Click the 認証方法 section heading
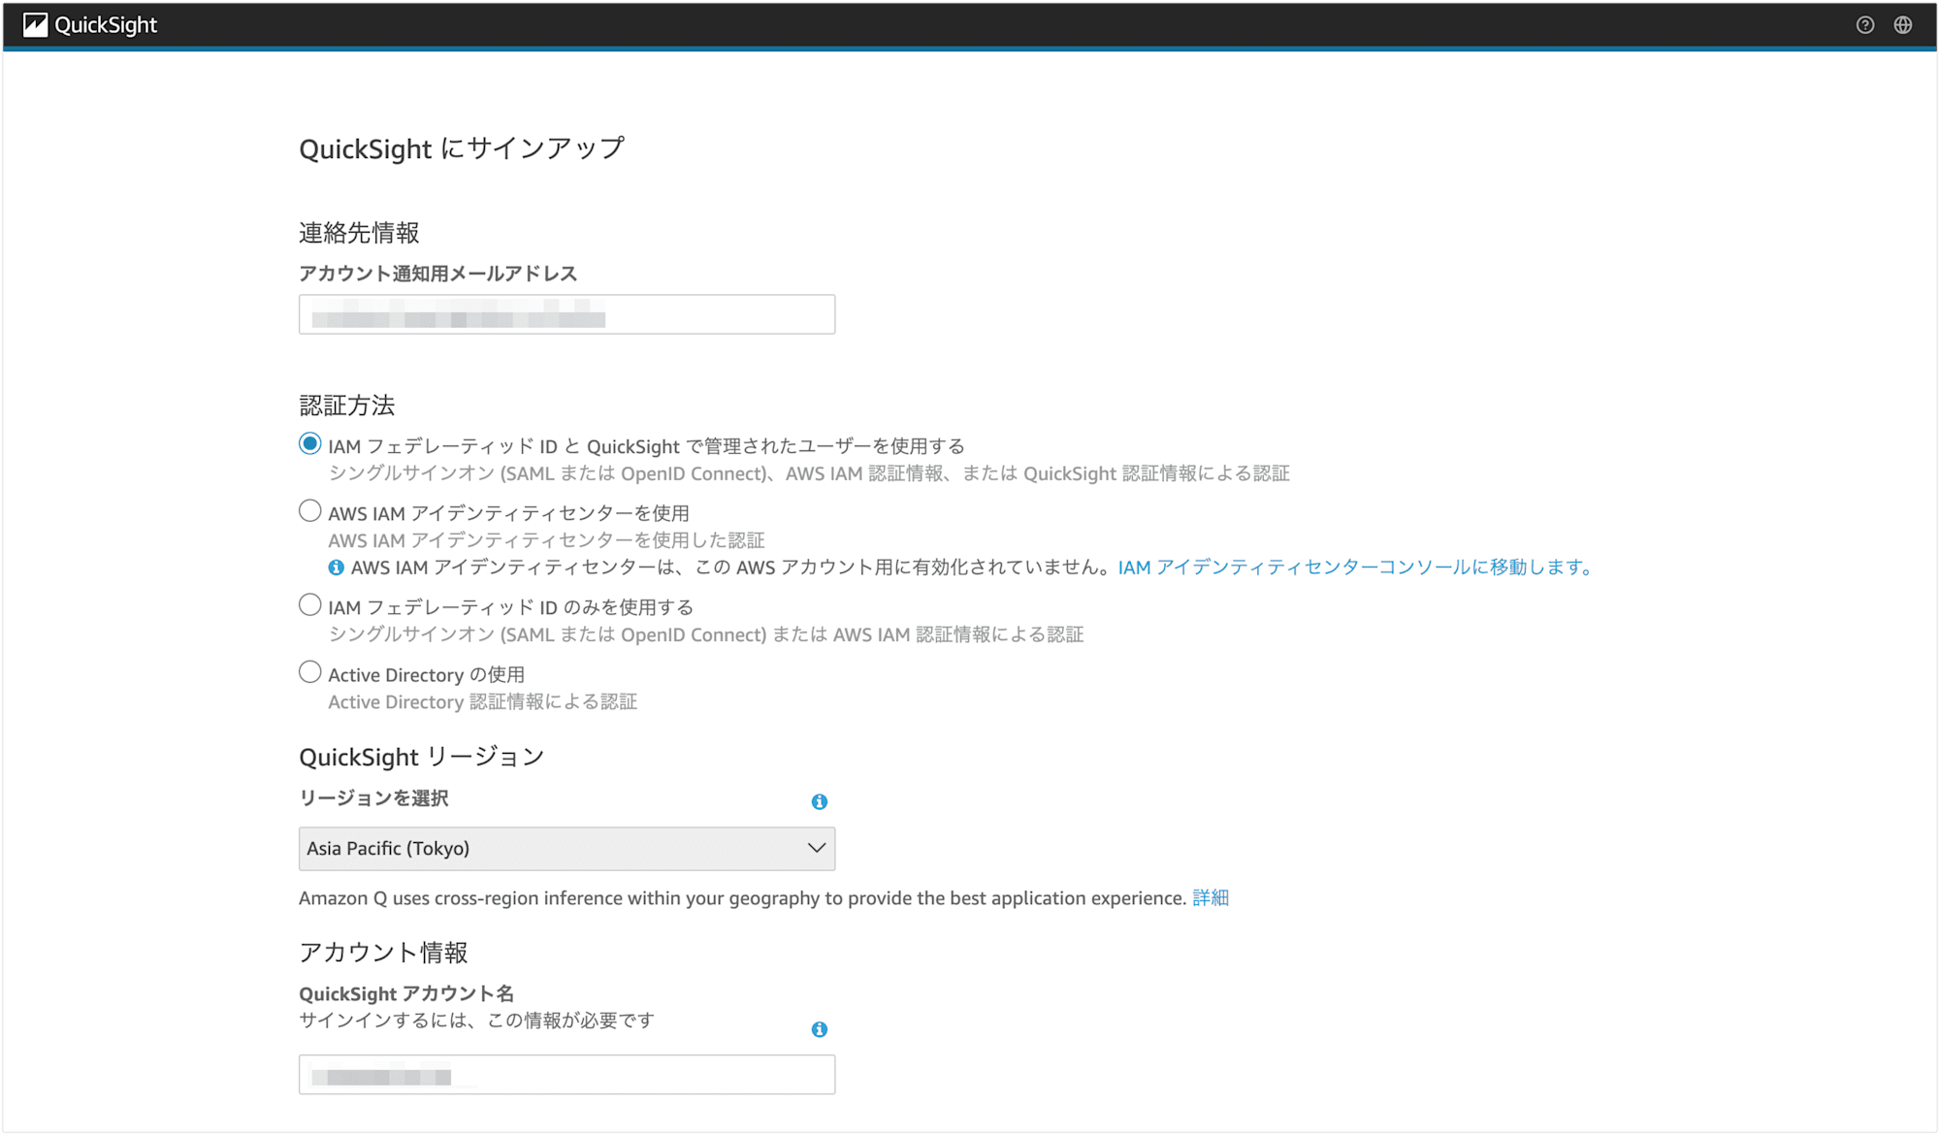The height and width of the screenshot is (1135, 1940). 347,405
